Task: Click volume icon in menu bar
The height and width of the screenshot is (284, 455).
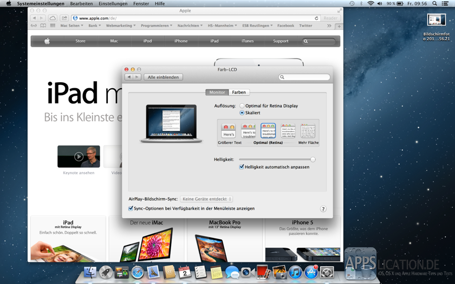Action: click(380, 3)
